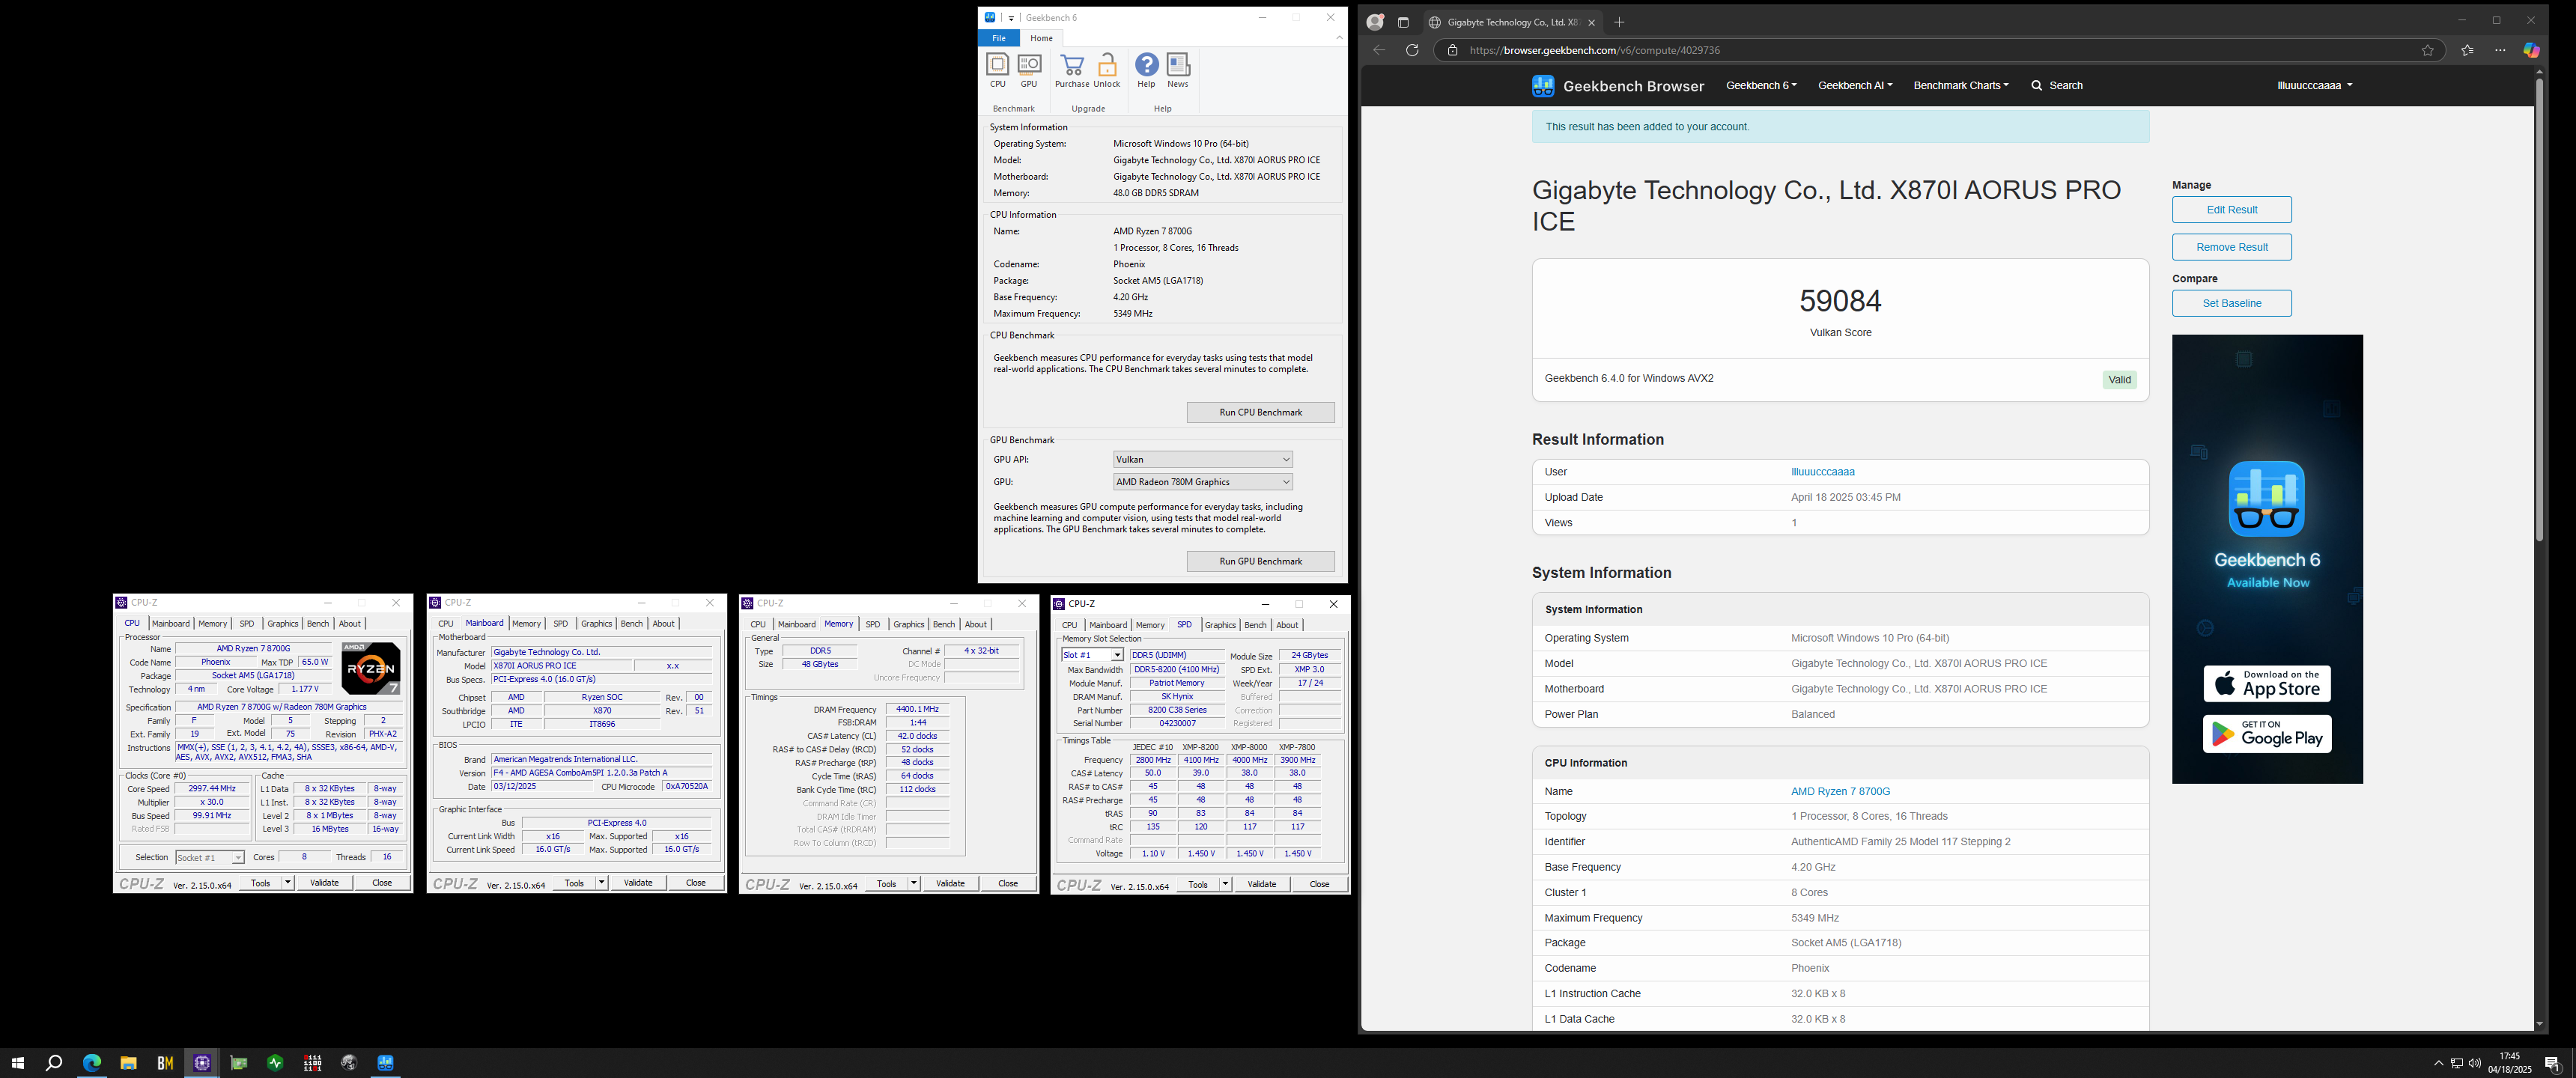2576x1078 pixels.
Task: Click the Download on the App Store badge
Action: pos(2266,685)
